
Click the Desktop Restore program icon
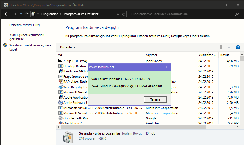[61, 66]
